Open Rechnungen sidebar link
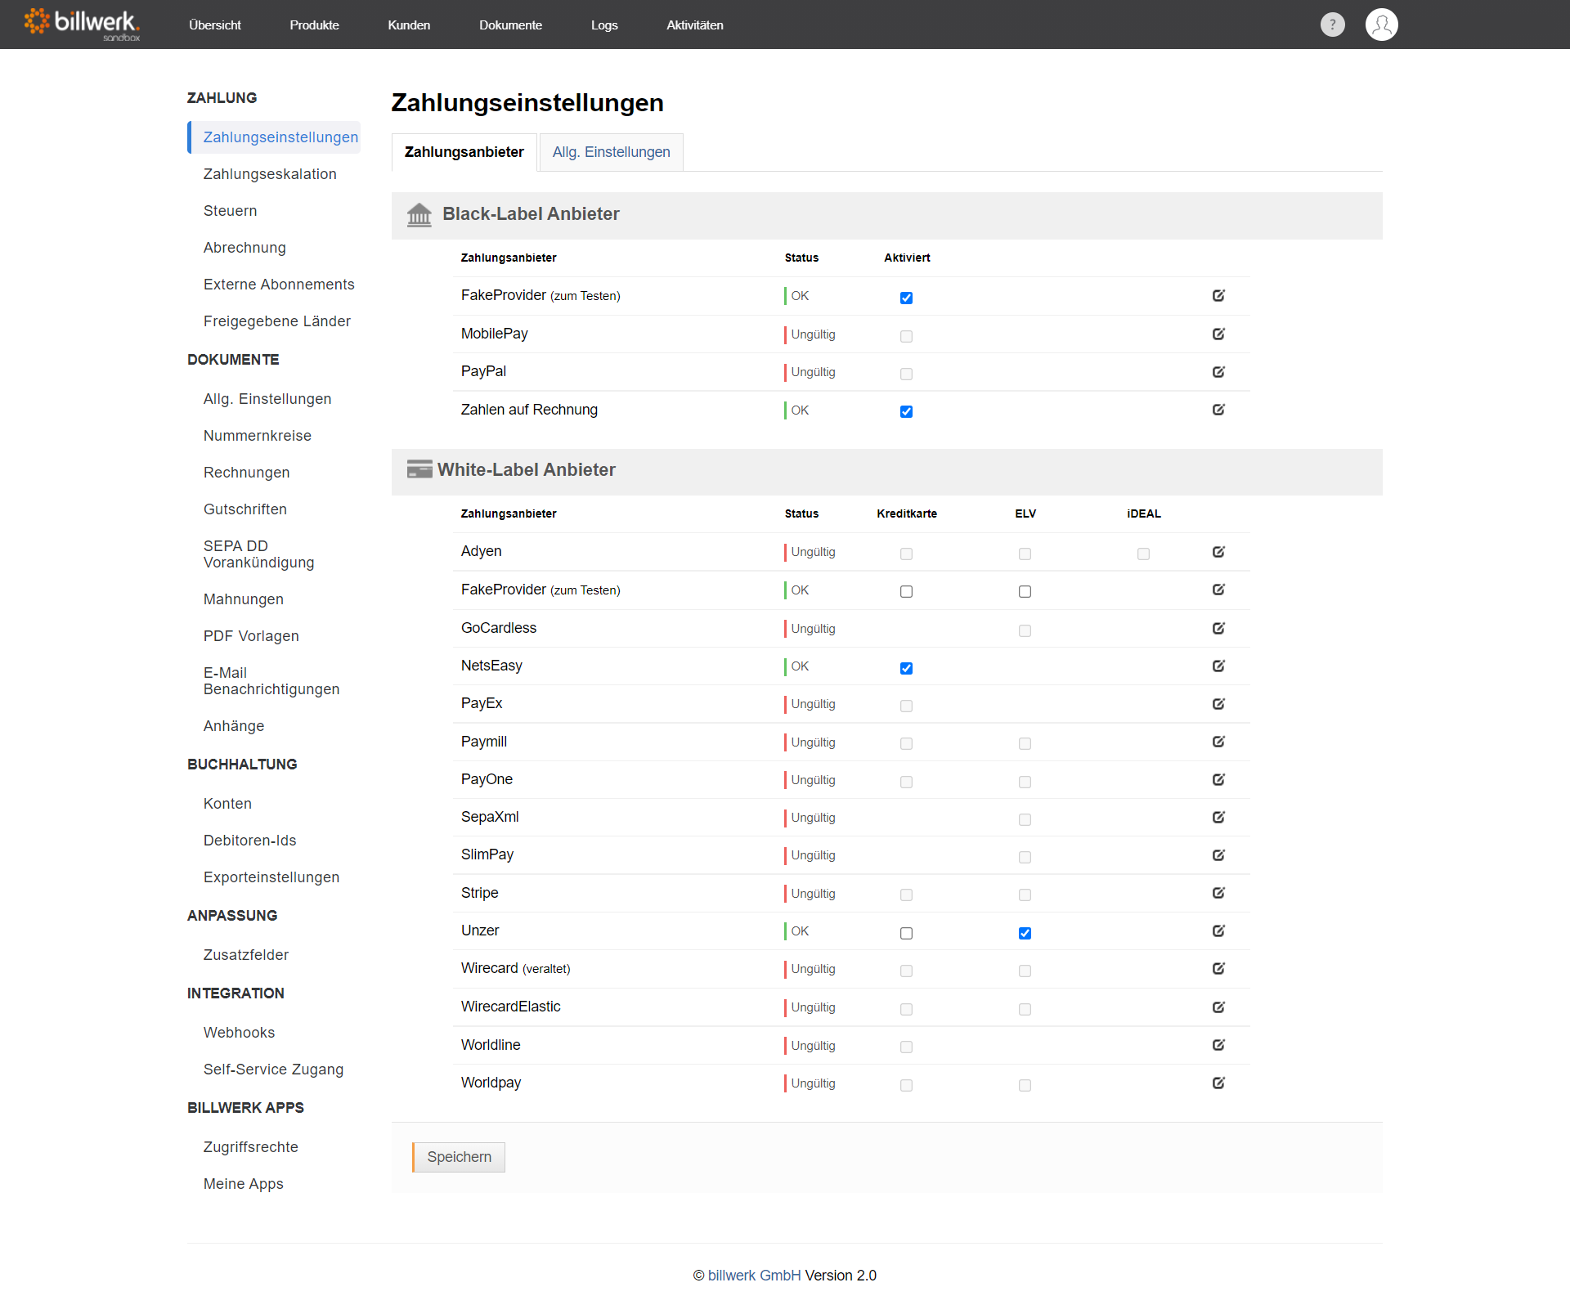 (x=246, y=473)
